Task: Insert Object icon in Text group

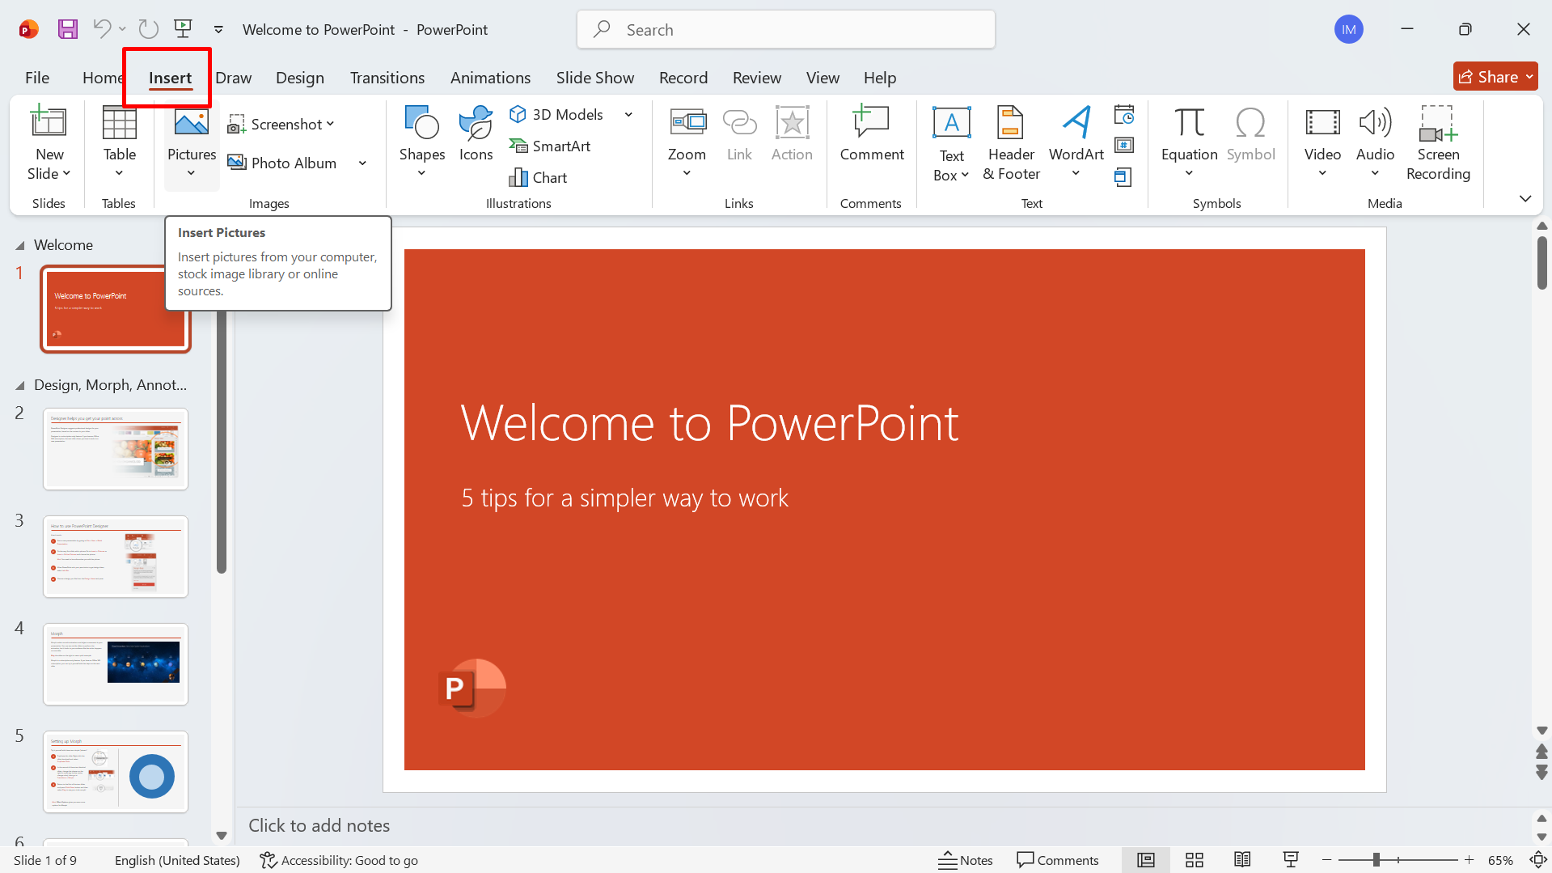Action: point(1124,177)
